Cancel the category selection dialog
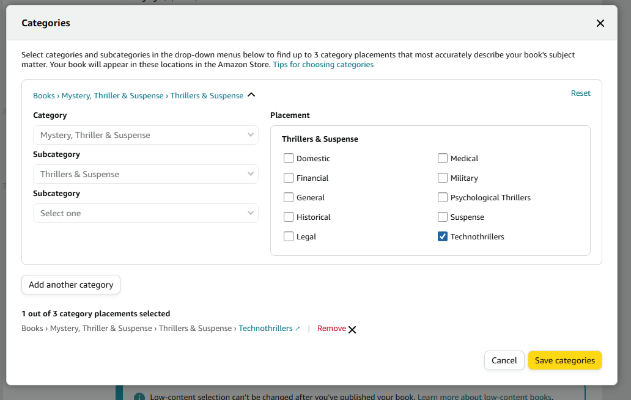Image resolution: width=631 pixels, height=400 pixels. pyautogui.click(x=504, y=360)
